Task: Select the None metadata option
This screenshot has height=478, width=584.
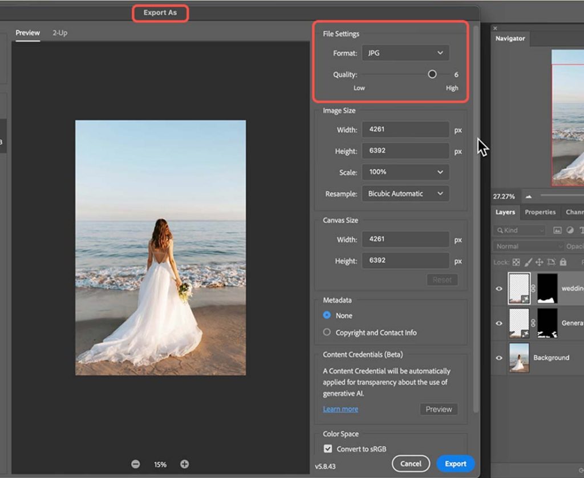Action: tap(327, 315)
